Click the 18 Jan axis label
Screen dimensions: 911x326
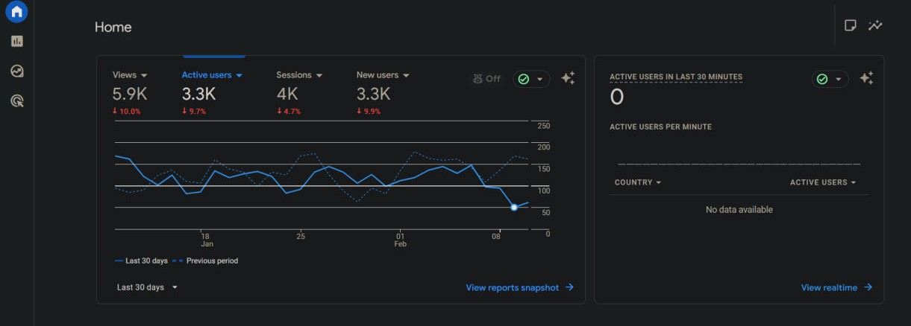[207, 240]
